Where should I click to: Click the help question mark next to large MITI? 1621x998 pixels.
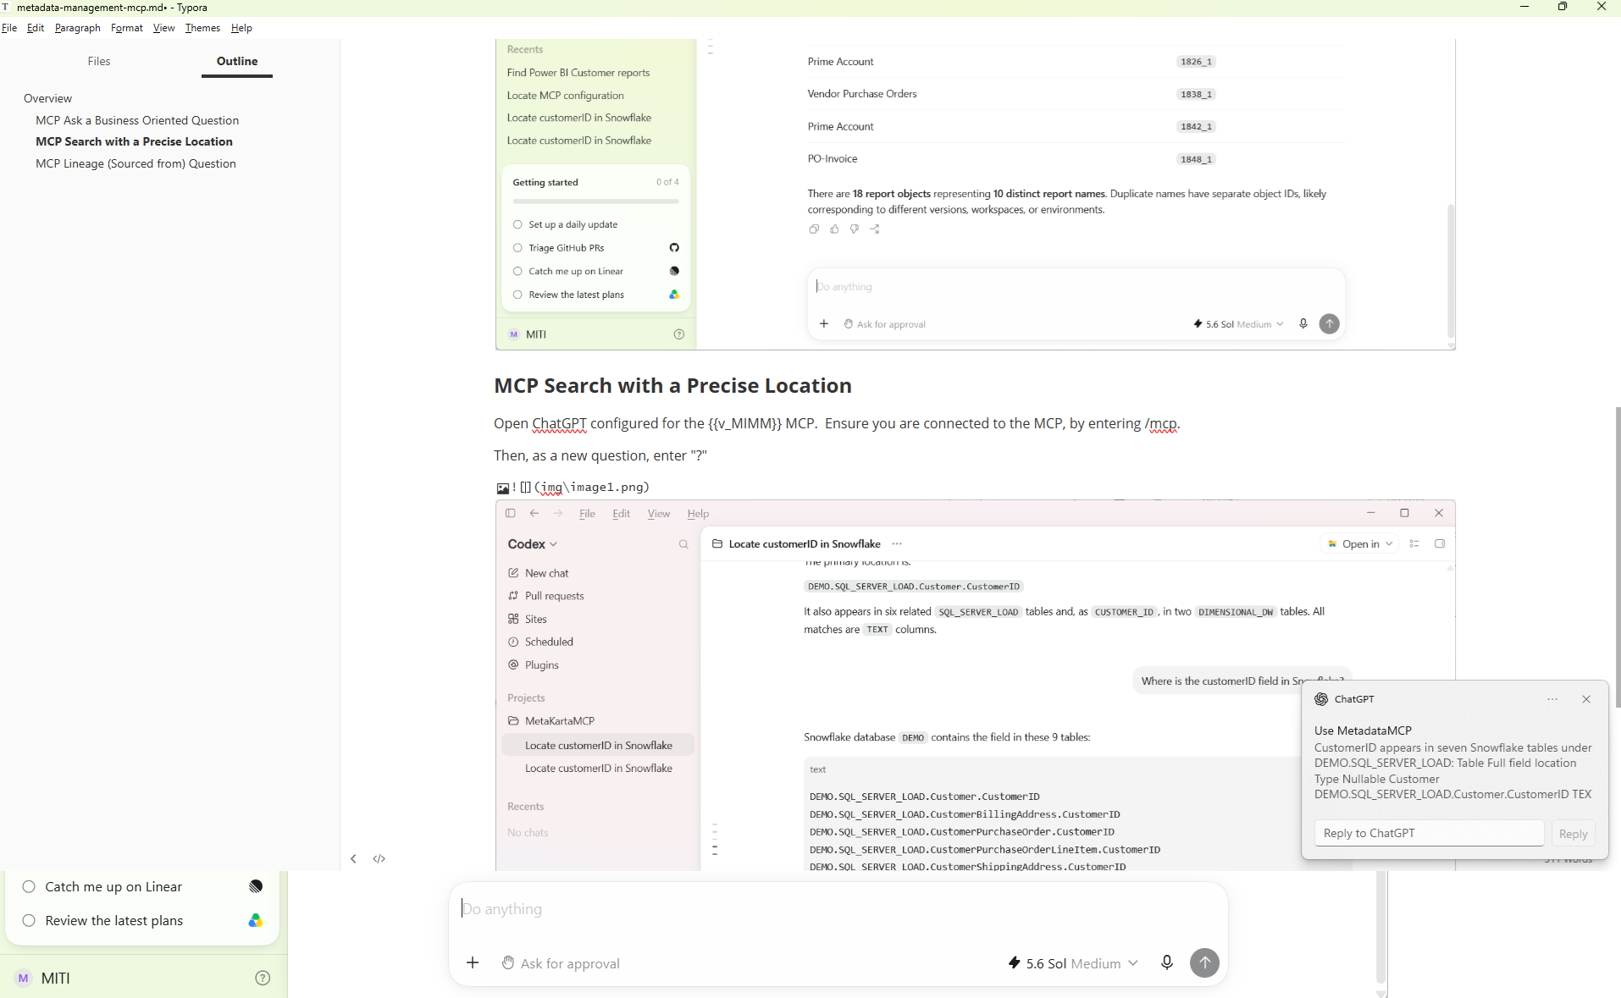click(263, 978)
